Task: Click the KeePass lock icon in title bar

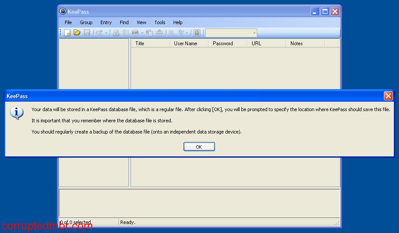Action: (x=63, y=12)
